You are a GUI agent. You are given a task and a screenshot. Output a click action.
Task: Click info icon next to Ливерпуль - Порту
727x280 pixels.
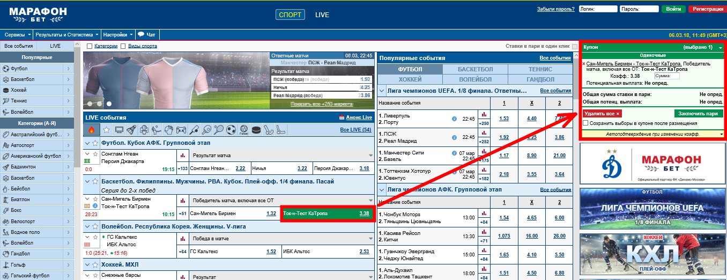click(x=454, y=119)
